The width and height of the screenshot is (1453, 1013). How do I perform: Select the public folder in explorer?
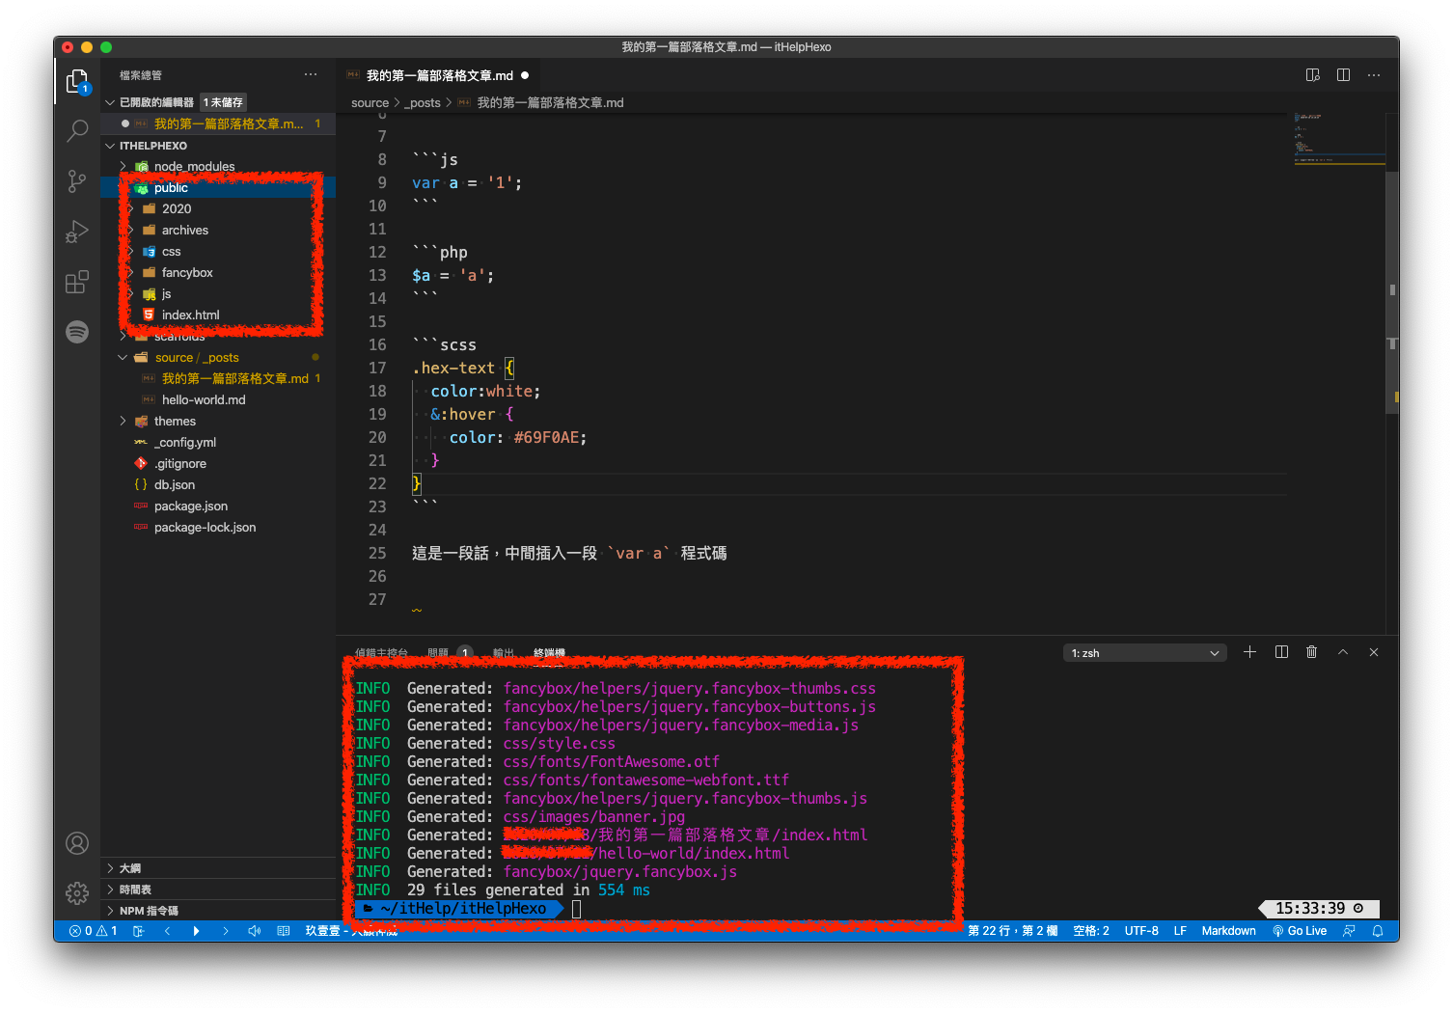[x=218, y=188]
